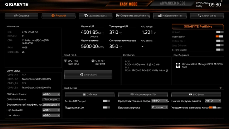Click the CPU_FAN fan icon
Screen dimensions: 229x129
tap(65, 61)
